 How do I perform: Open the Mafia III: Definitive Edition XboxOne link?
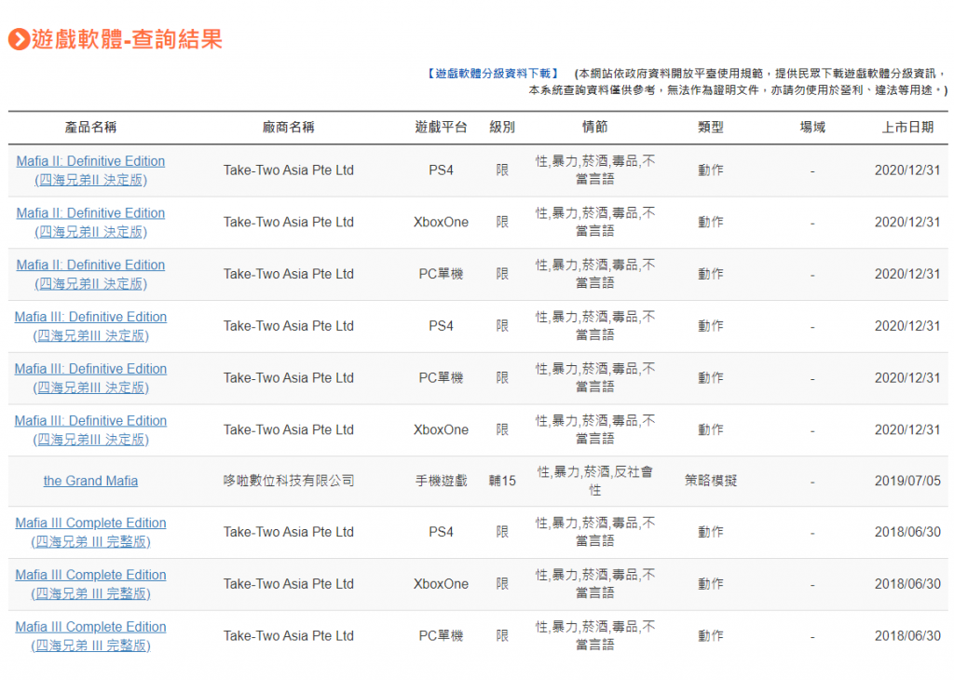[90, 430]
